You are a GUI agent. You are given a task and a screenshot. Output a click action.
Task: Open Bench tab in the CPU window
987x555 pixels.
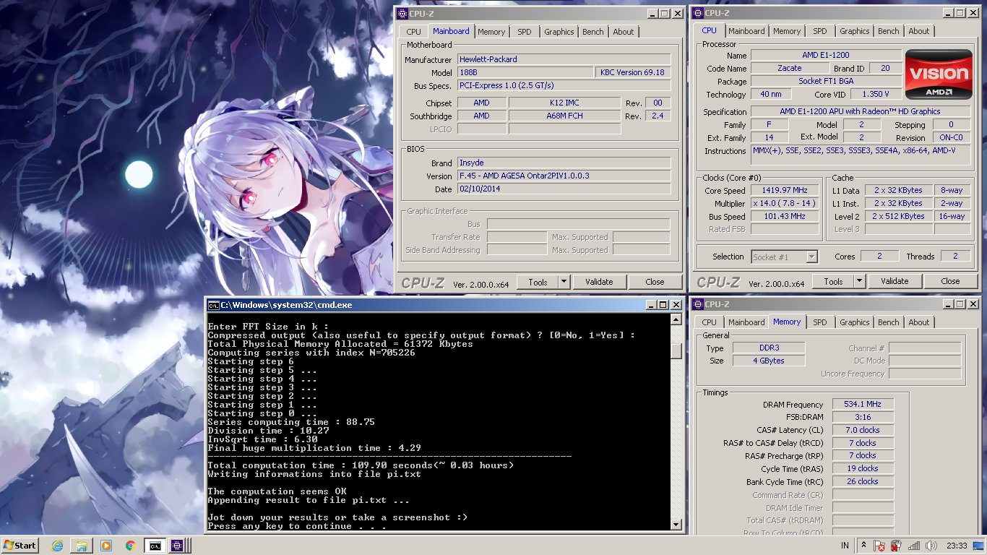[889, 31]
